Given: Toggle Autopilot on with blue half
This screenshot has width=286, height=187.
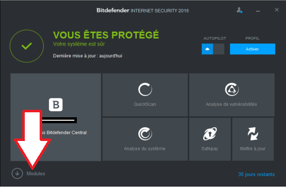Looking at the screenshot, I should [207, 49].
